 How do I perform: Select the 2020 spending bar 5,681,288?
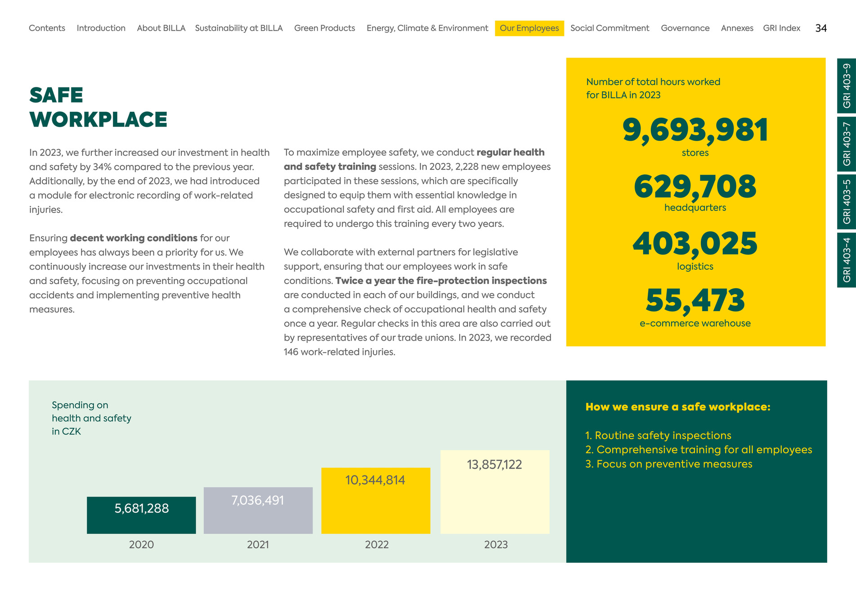(141, 515)
